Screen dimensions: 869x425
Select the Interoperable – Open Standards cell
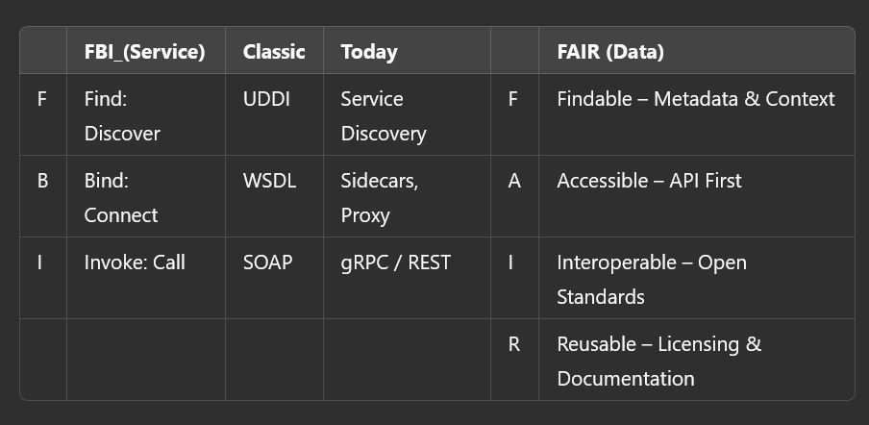tap(651, 279)
